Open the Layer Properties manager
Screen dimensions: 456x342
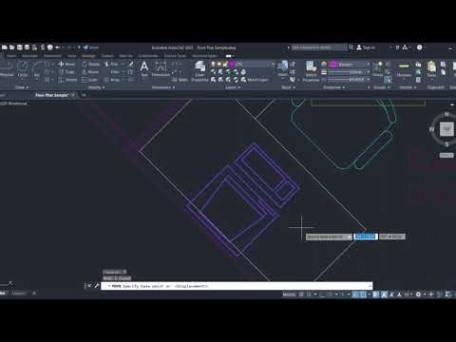point(199,71)
